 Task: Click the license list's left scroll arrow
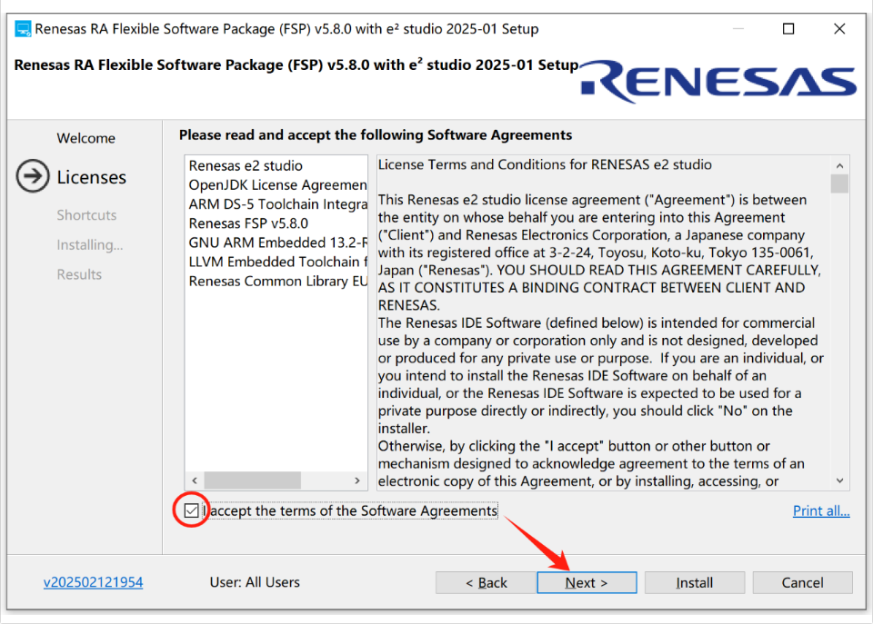click(195, 480)
